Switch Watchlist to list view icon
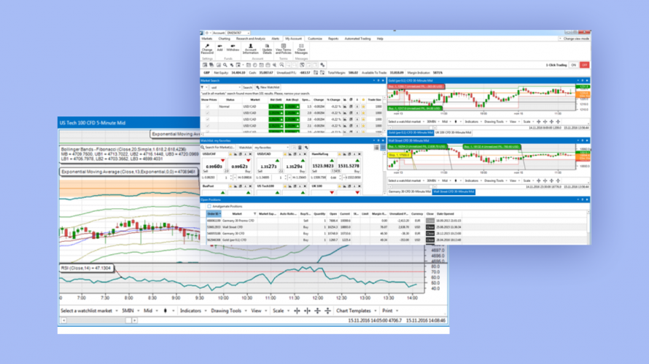 (x=376, y=148)
